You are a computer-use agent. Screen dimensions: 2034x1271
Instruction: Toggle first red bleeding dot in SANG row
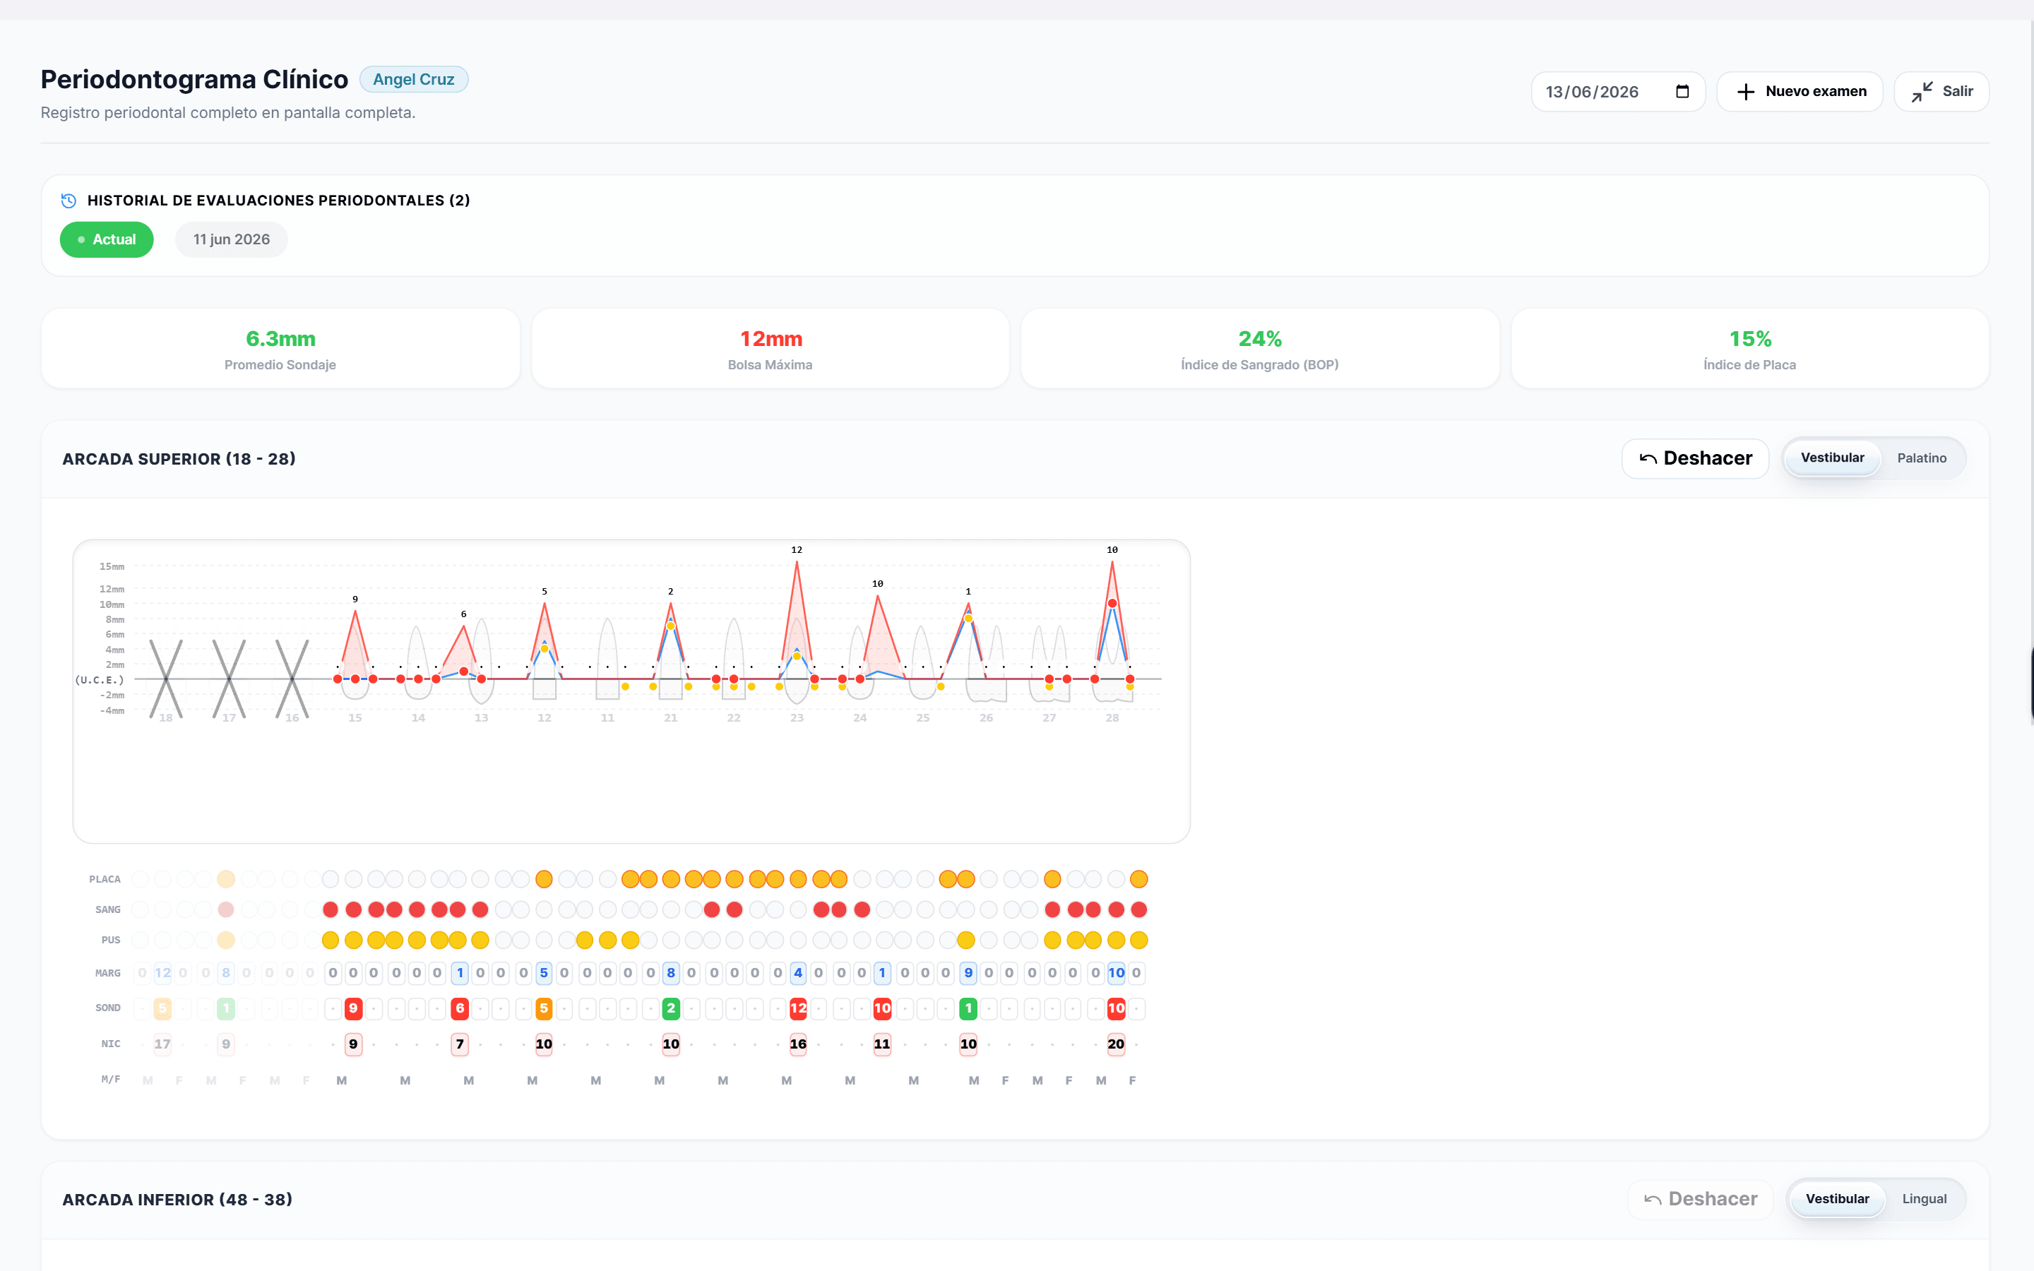(331, 909)
